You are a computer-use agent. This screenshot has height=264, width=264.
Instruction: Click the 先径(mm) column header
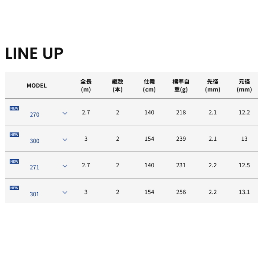(213, 85)
